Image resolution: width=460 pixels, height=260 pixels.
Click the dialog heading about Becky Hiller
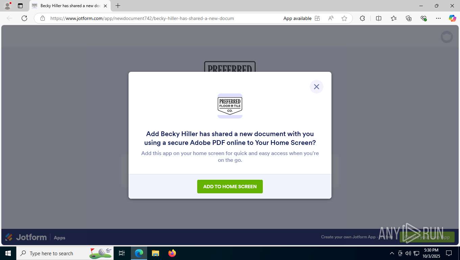[x=230, y=138]
